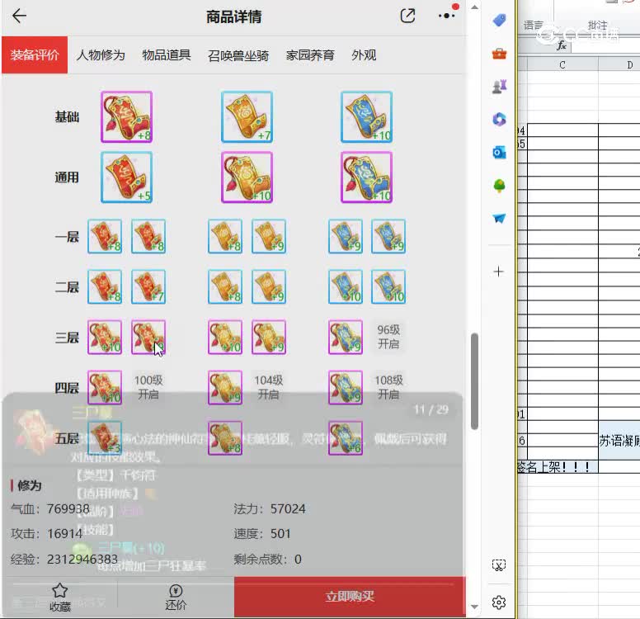Switch to the 家园养育 tab
The height and width of the screenshot is (619, 640).
point(310,54)
